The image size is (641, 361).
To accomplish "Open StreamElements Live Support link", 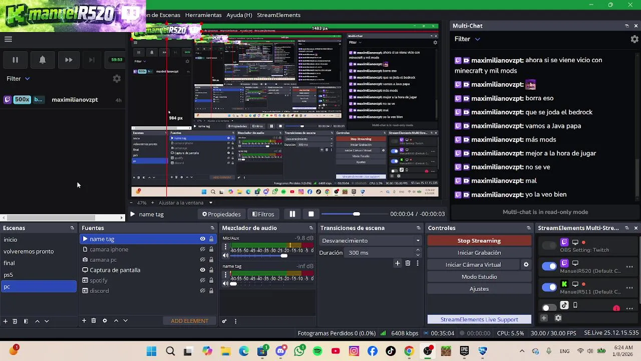I will 479,319.
